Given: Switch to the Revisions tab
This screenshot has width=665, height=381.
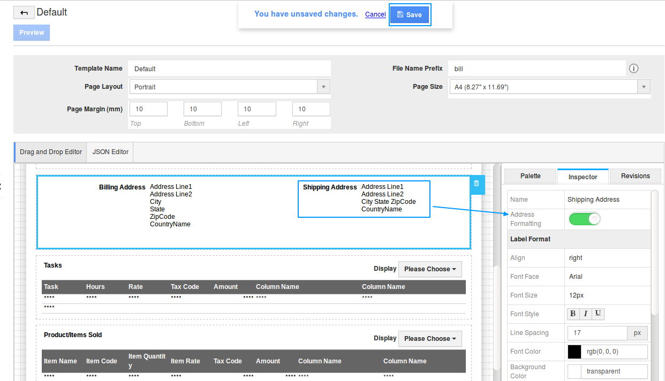Looking at the screenshot, I should [x=635, y=176].
